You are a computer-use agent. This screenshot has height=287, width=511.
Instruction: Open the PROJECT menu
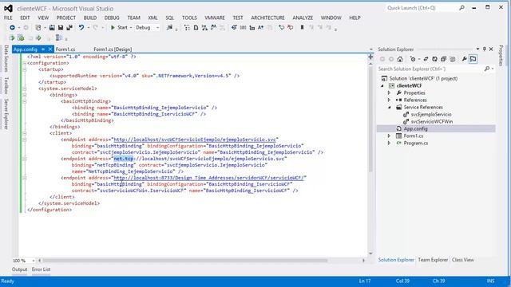pyautogui.click(x=65, y=18)
